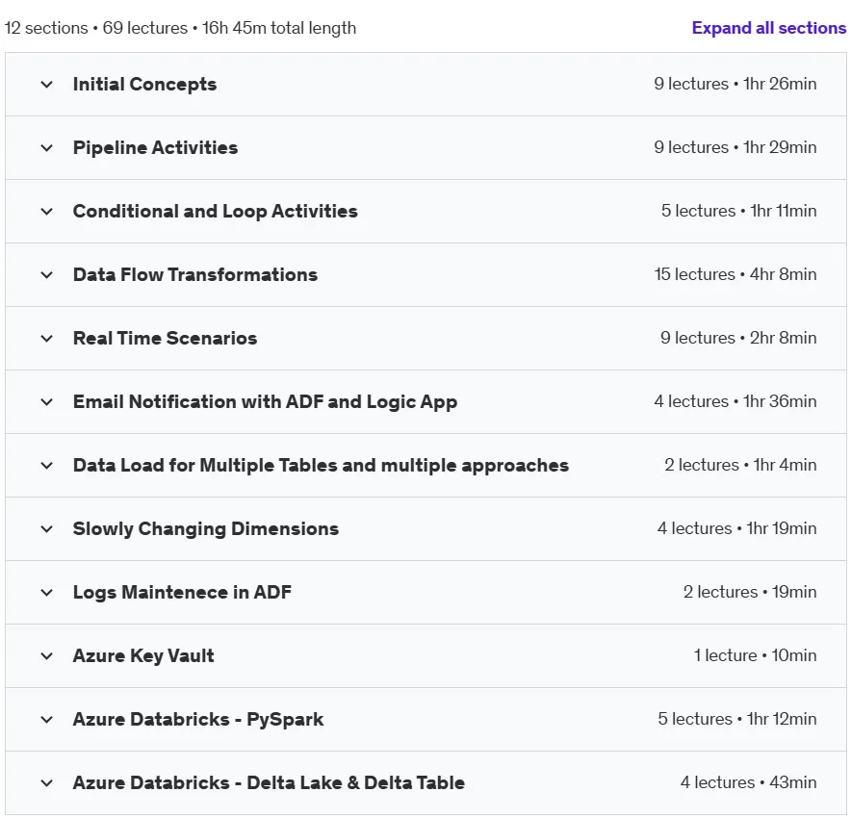Click chevron beside Data Load for Multiple Tables
The width and height of the screenshot is (851, 818).
pyautogui.click(x=46, y=466)
